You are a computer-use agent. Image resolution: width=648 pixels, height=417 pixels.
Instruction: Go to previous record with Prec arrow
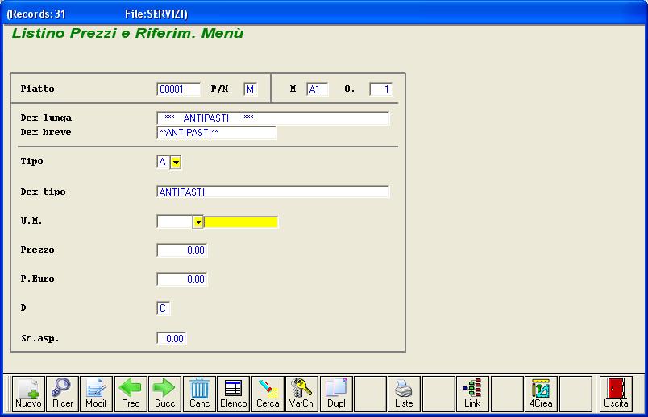[x=131, y=393]
